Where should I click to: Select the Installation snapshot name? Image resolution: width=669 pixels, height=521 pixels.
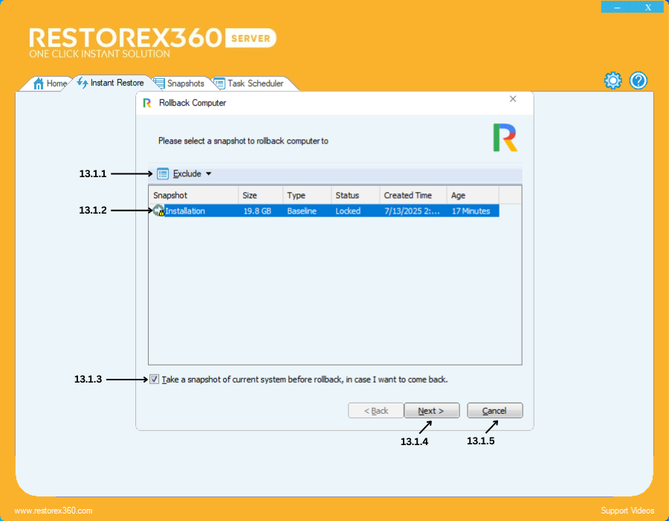coord(185,211)
